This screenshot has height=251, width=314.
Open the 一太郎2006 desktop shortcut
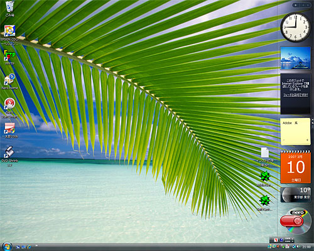click(9, 128)
